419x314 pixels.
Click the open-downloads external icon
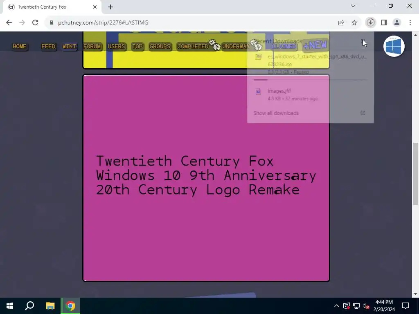coord(363,113)
